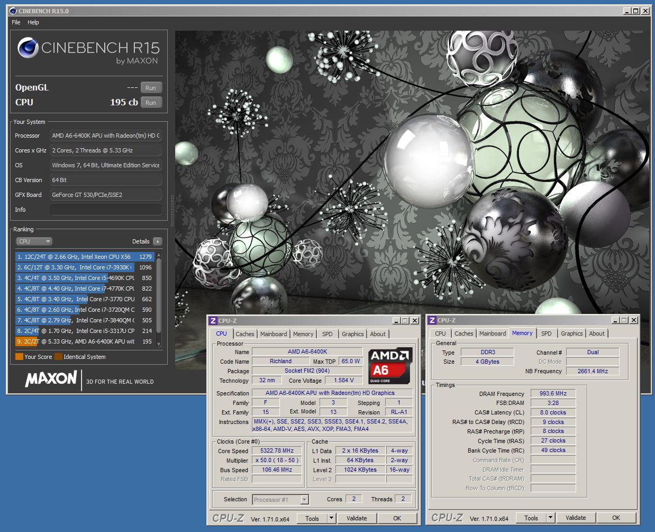
Task: Open the File menu in Cinebench
Action: click(16, 22)
